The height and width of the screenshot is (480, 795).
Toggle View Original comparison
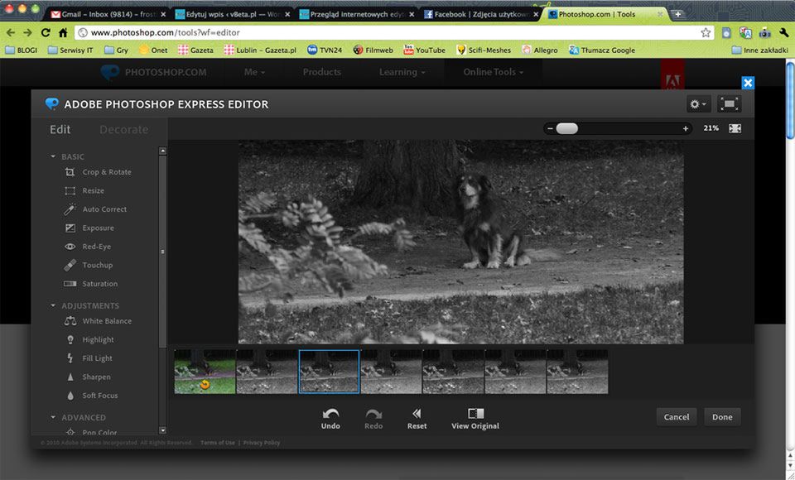click(475, 415)
